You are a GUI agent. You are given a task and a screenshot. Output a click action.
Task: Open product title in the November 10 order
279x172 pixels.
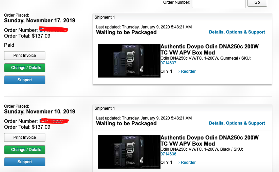[x=209, y=141]
